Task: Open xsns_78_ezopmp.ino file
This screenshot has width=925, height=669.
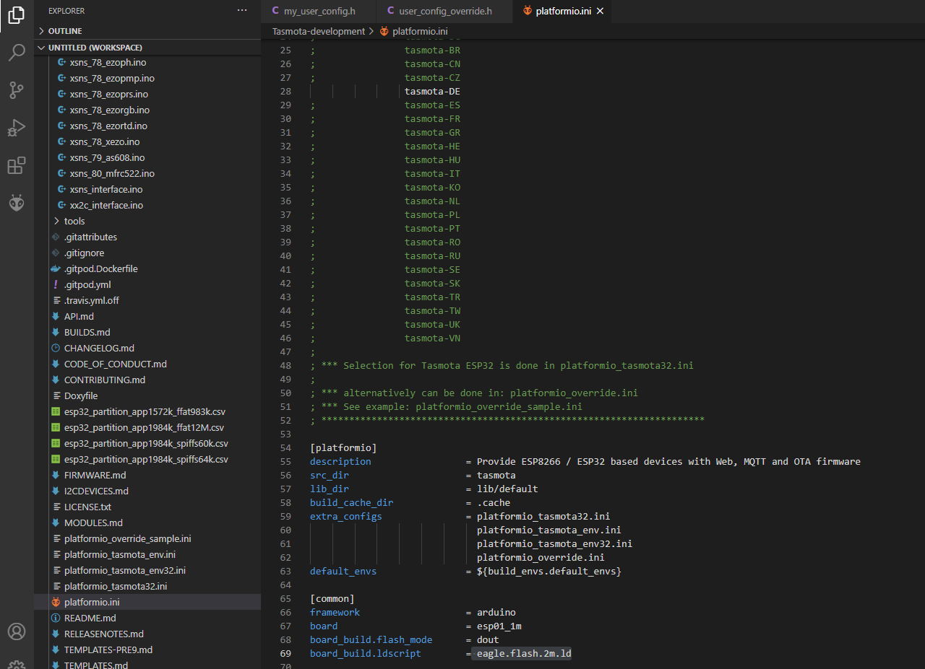Action: (112, 78)
